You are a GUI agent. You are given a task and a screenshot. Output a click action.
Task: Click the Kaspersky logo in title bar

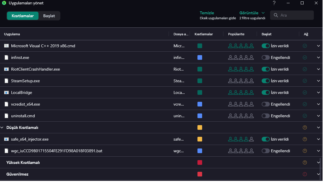4,3
